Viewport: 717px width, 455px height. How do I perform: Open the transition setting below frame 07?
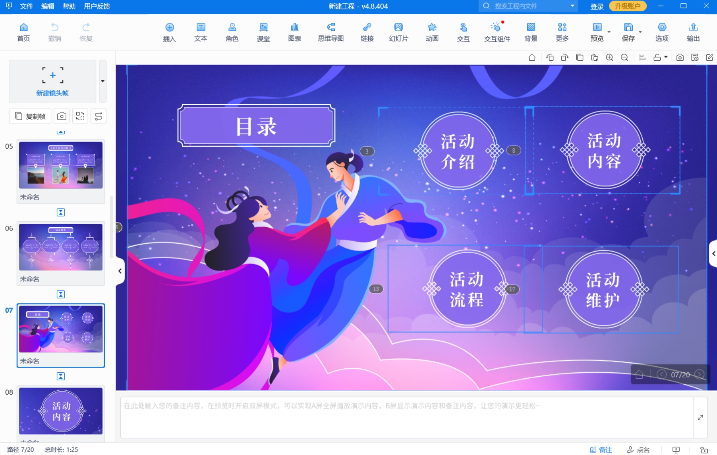point(61,376)
